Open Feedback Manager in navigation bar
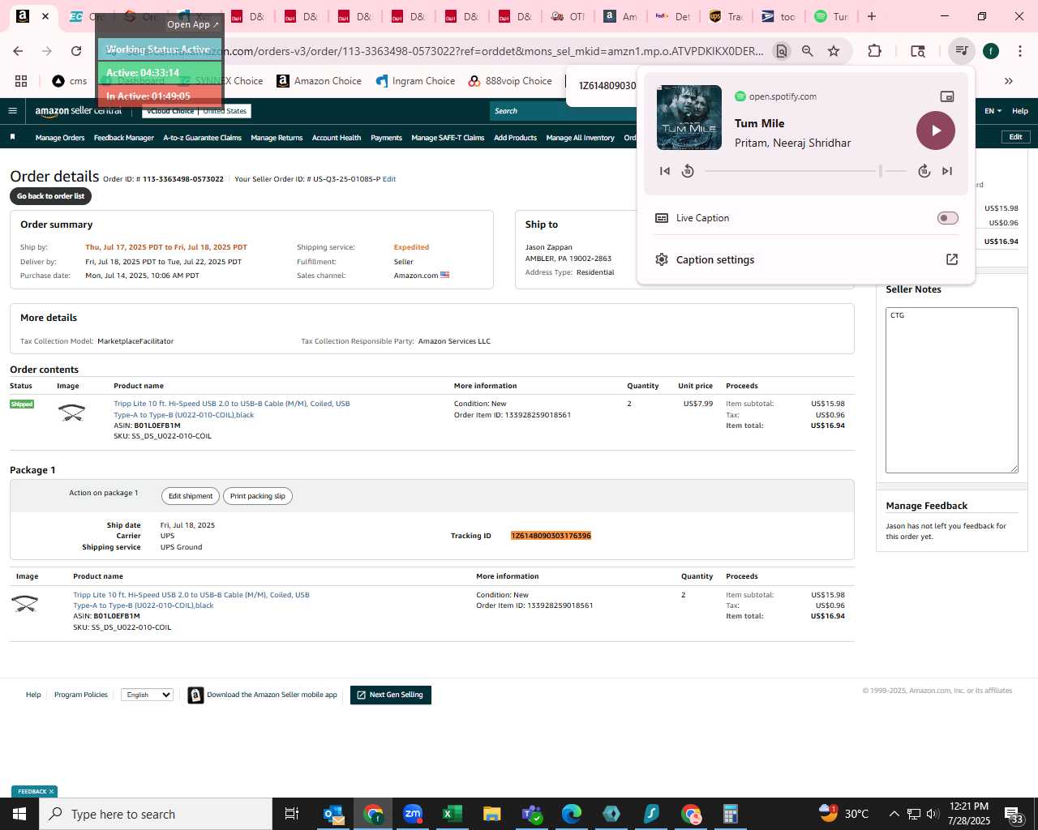Image resolution: width=1038 pixels, height=830 pixels. [124, 138]
